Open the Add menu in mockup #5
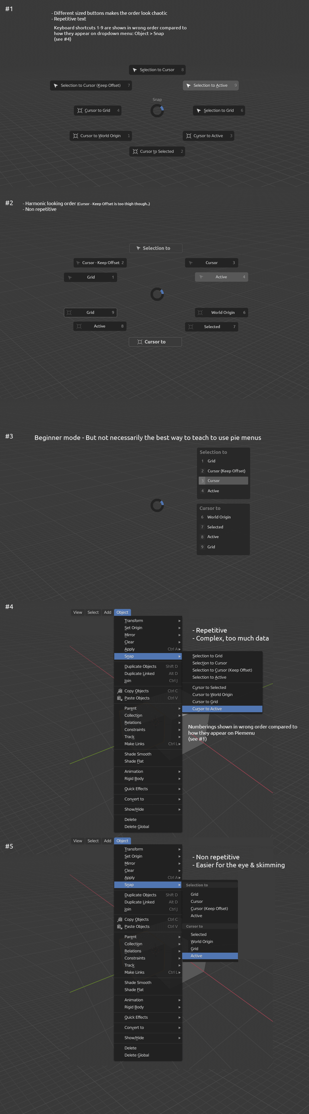 pos(108,841)
